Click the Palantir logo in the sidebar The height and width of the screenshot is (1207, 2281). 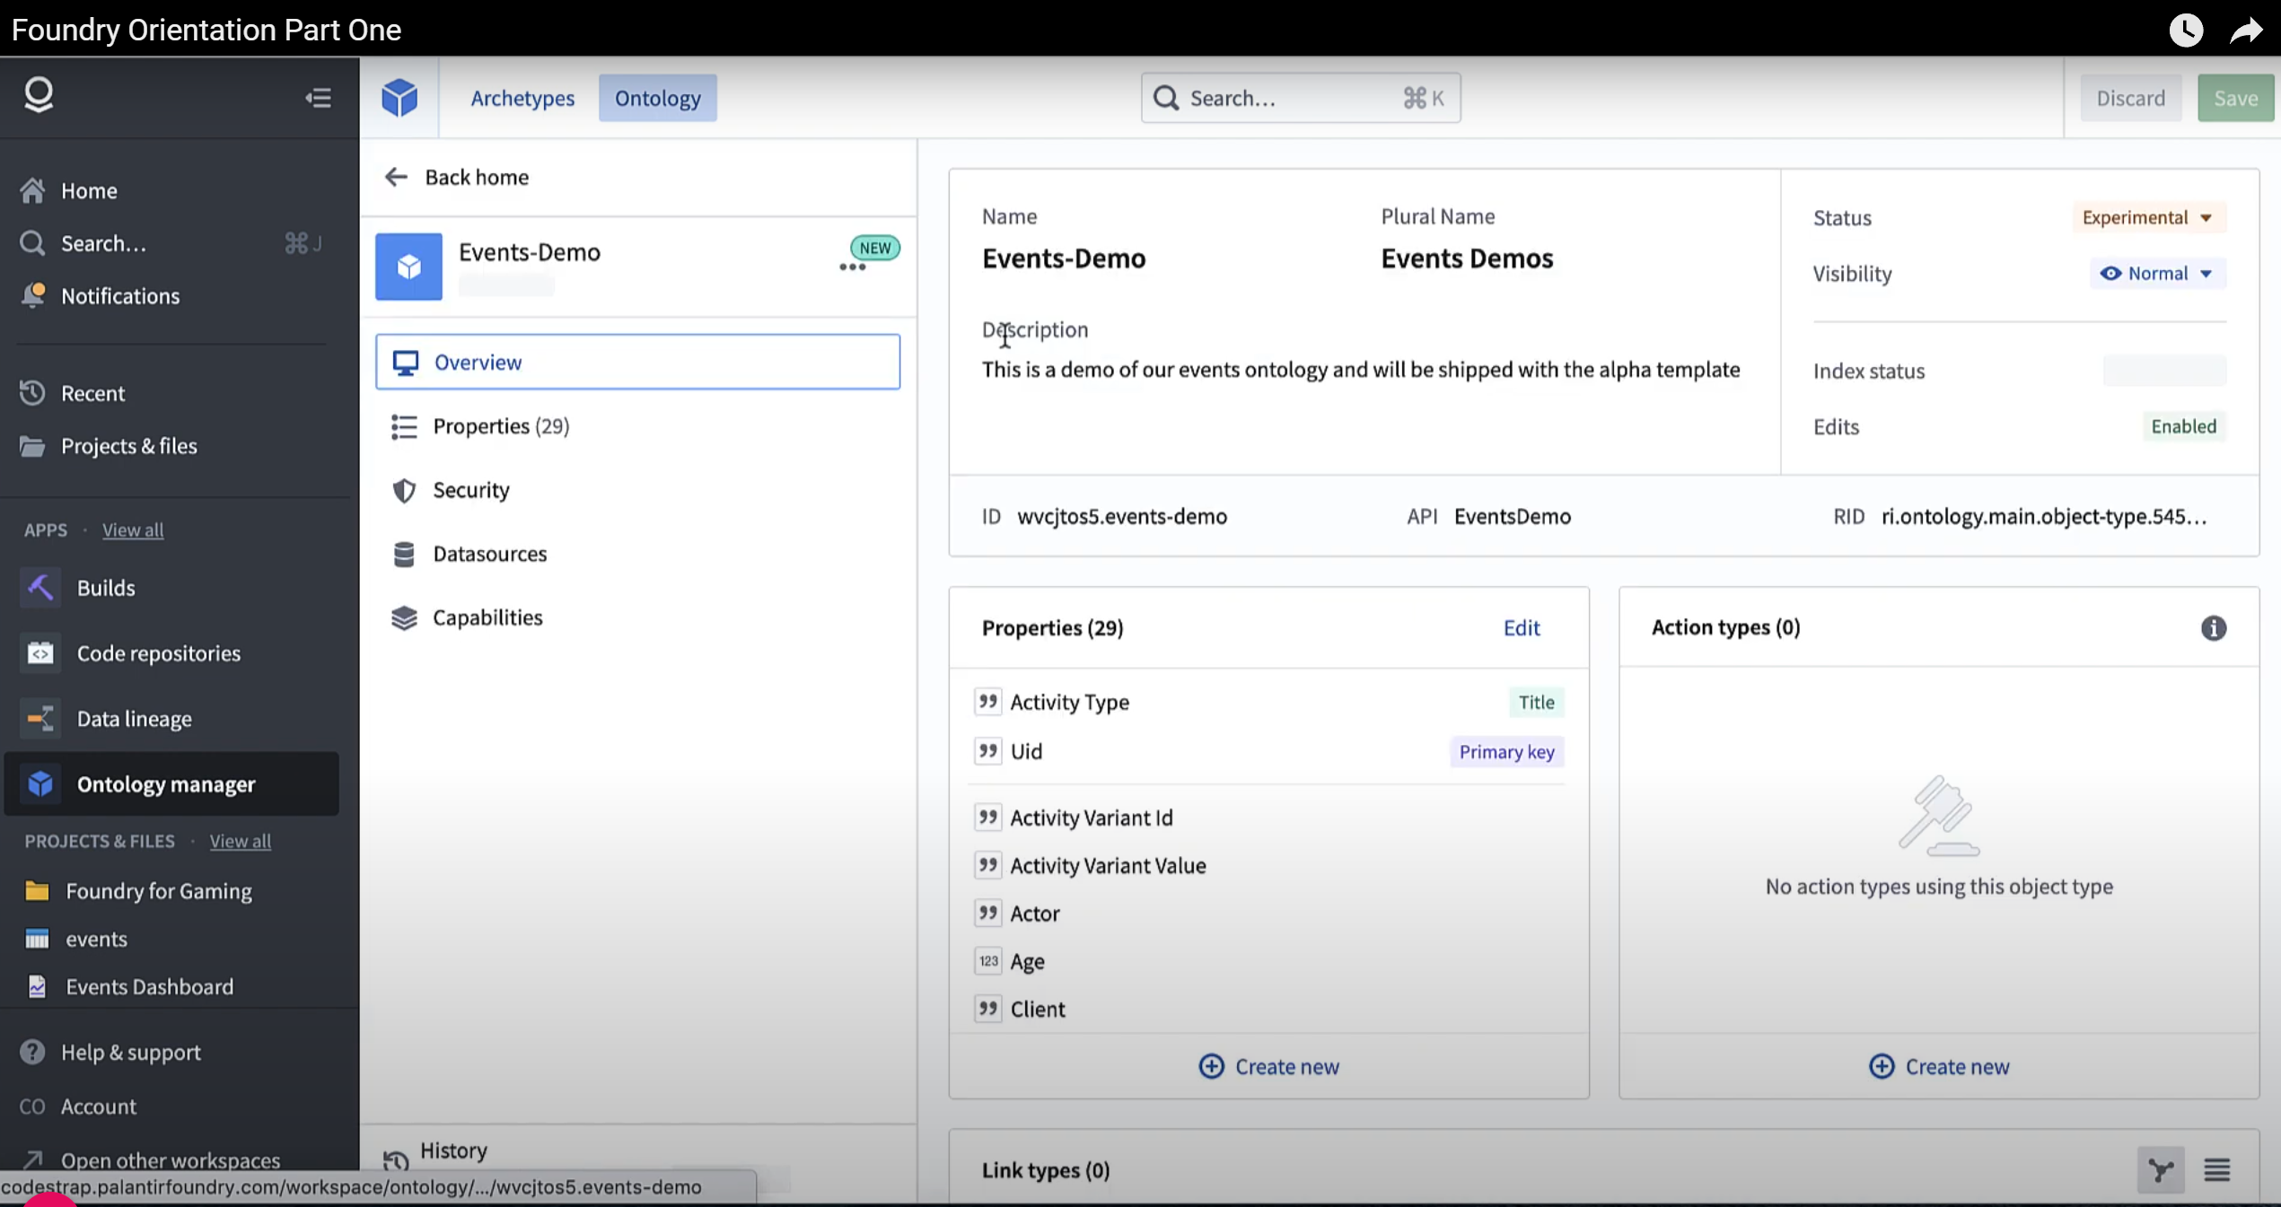pyautogui.click(x=39, y=94)
